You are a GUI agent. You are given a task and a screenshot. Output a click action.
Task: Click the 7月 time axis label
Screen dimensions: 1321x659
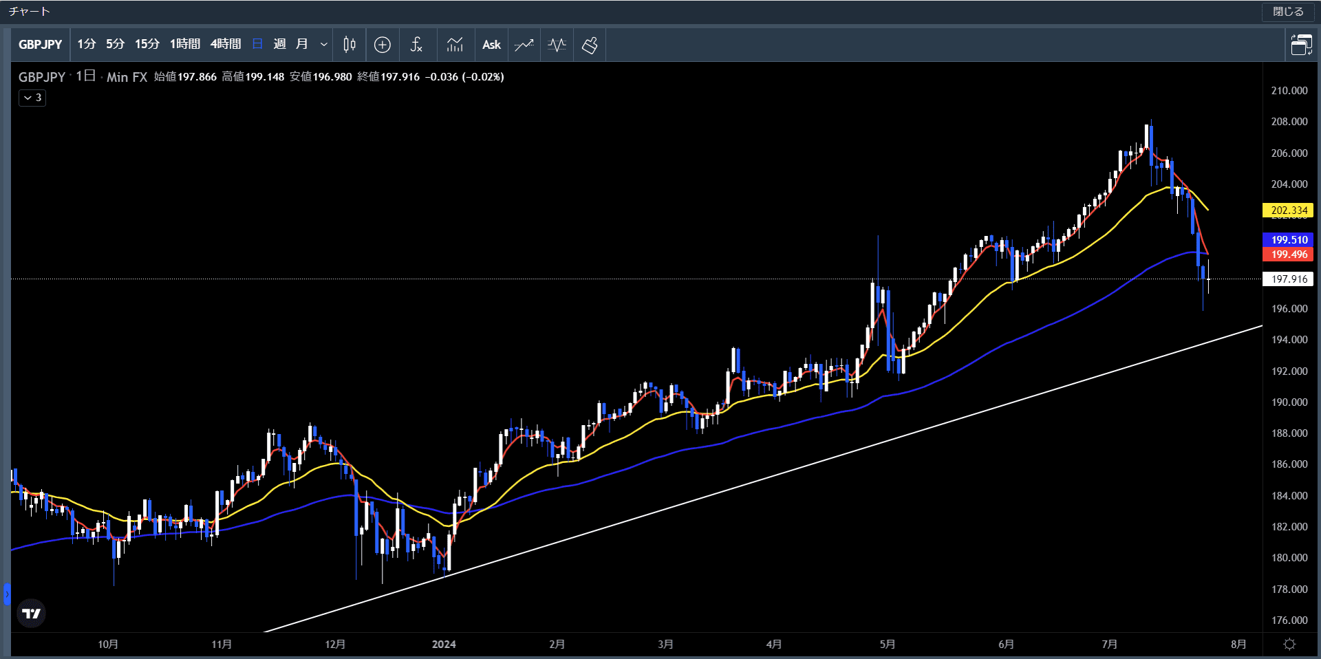[x=1109, y=645]
